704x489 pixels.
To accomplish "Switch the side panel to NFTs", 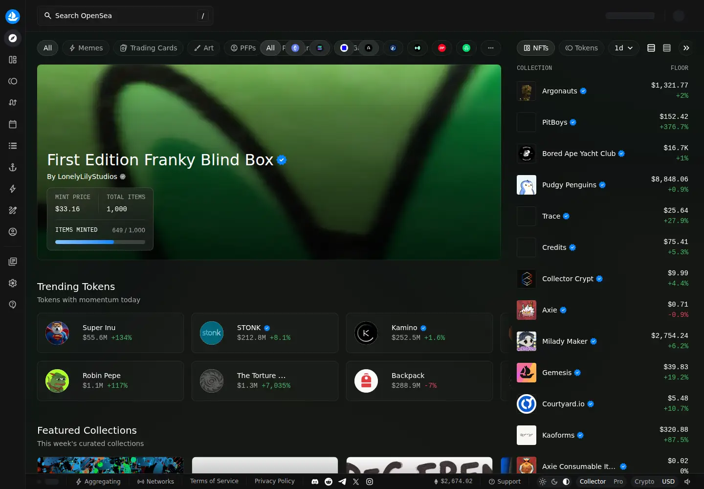I will [x=536, y=48].
